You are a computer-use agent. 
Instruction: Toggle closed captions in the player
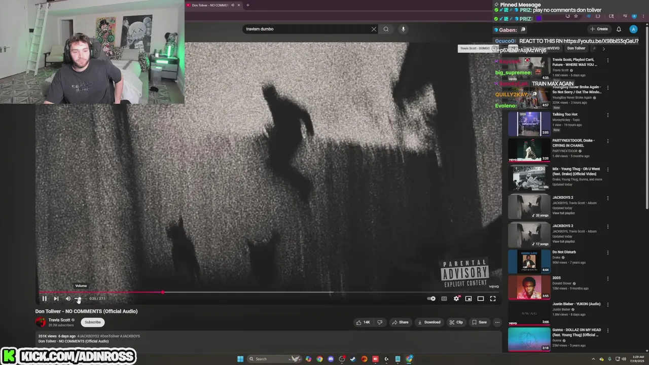click(444, 299)
